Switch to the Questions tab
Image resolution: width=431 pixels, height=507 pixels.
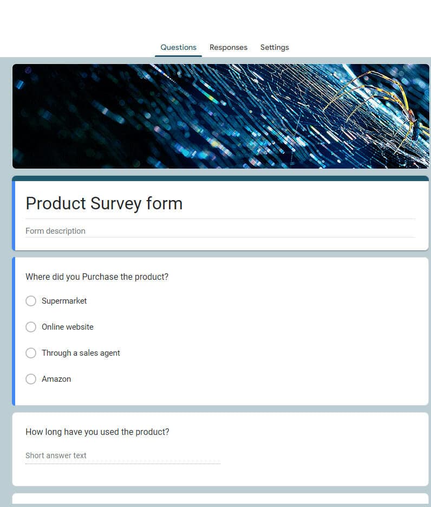tap(178, 47)
